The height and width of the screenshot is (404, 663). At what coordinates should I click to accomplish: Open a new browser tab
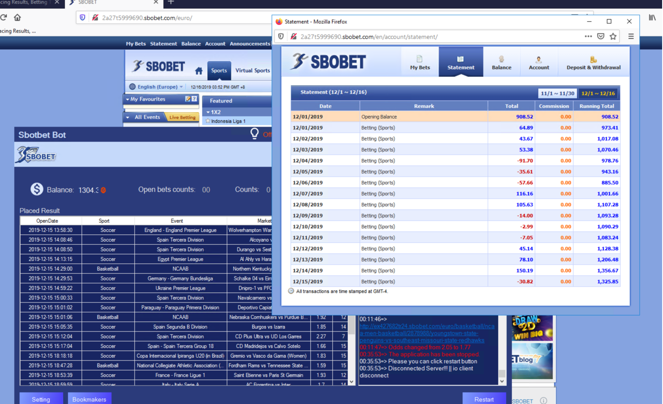171,2
